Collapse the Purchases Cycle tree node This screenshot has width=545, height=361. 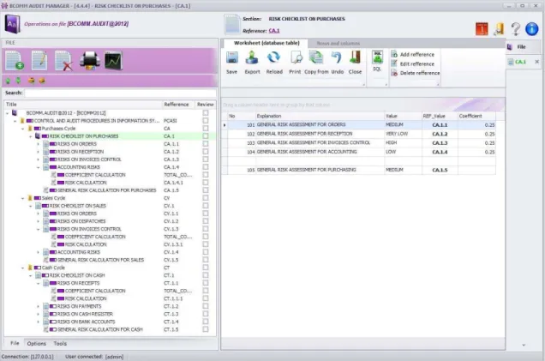pyautogui.click(x=23, y=129)
